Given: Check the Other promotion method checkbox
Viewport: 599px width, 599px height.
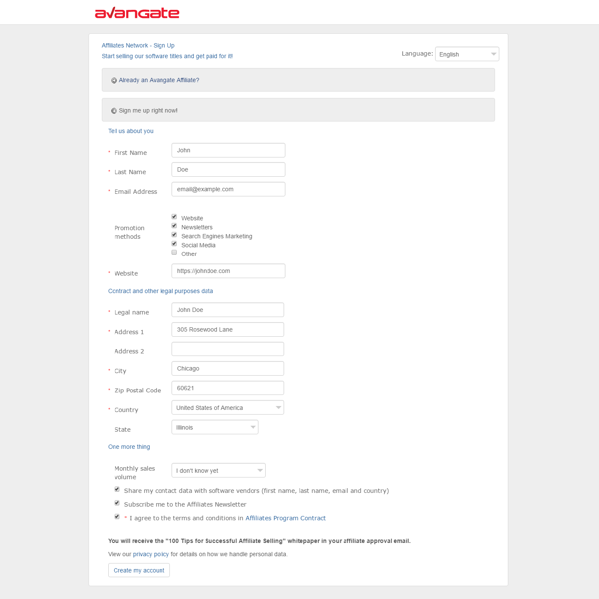Looking at the screenshot, I should tap(174, 252).
